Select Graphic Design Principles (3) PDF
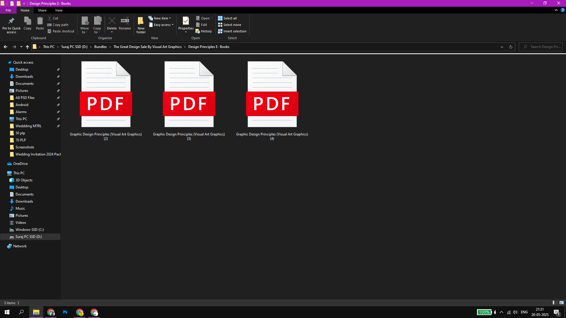This screenshot has height=318, width=566. (189, 101)
